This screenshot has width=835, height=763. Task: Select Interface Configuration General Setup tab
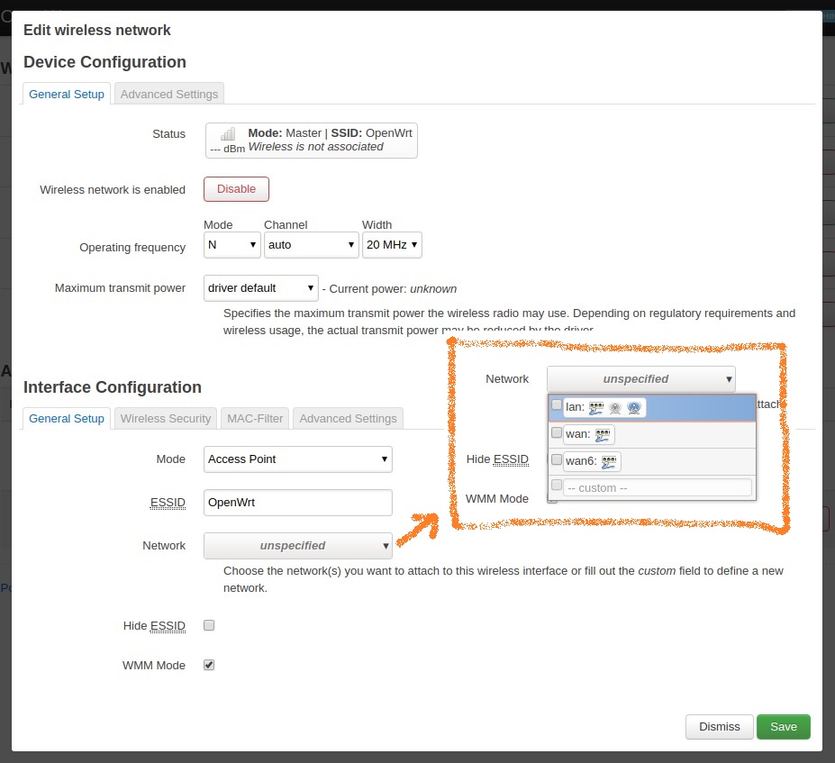67,419
